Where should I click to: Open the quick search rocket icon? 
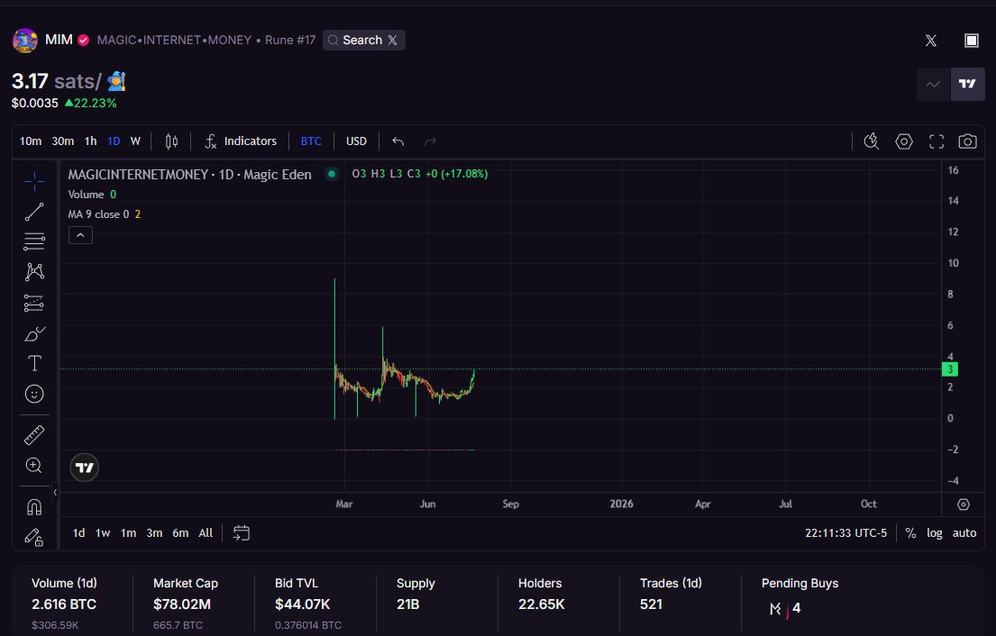[872, 141]
